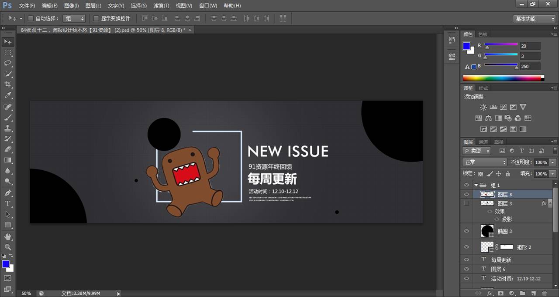Select the Pen tool

pyautogui.click(x=8, y=193)
